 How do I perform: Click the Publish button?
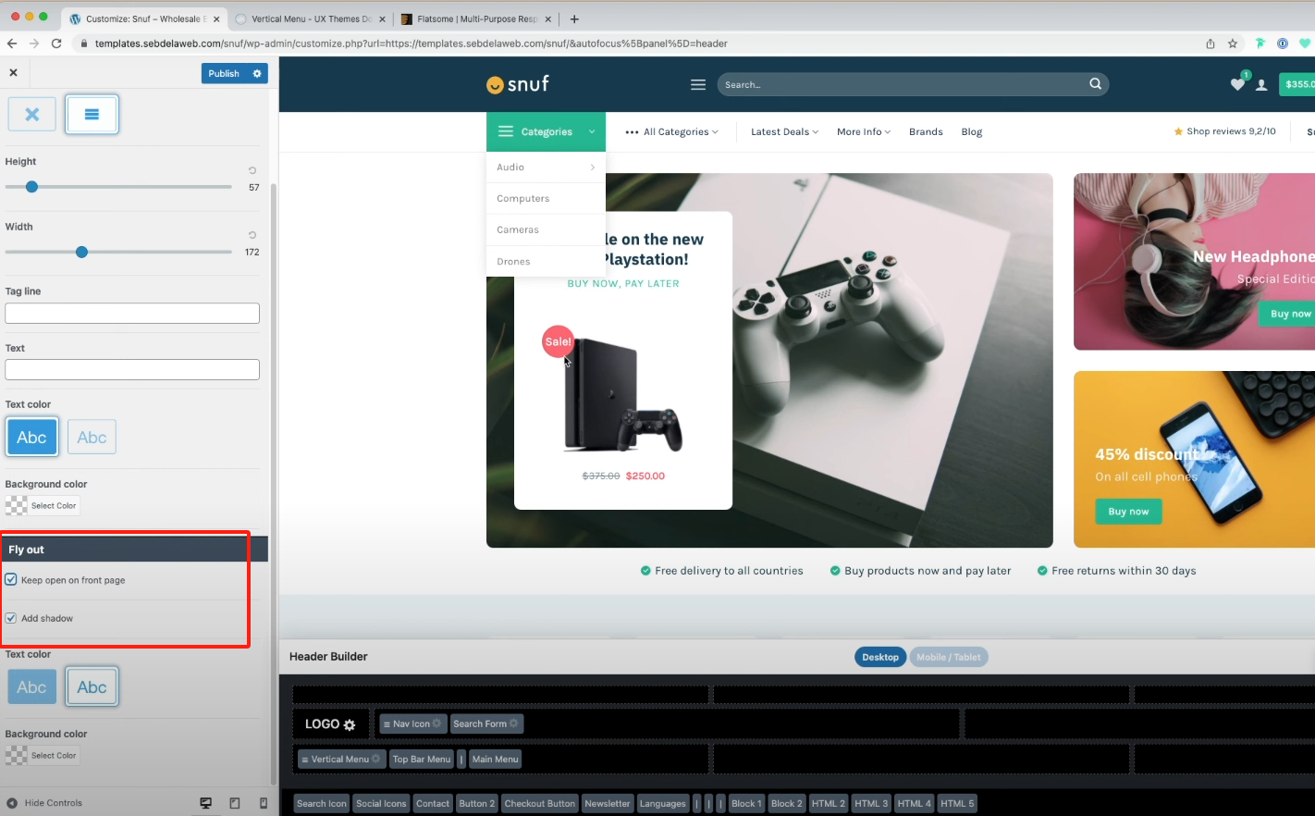pos(224,74)
